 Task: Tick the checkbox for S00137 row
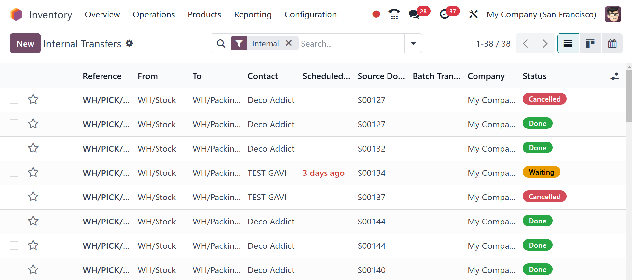coord(14,197)
